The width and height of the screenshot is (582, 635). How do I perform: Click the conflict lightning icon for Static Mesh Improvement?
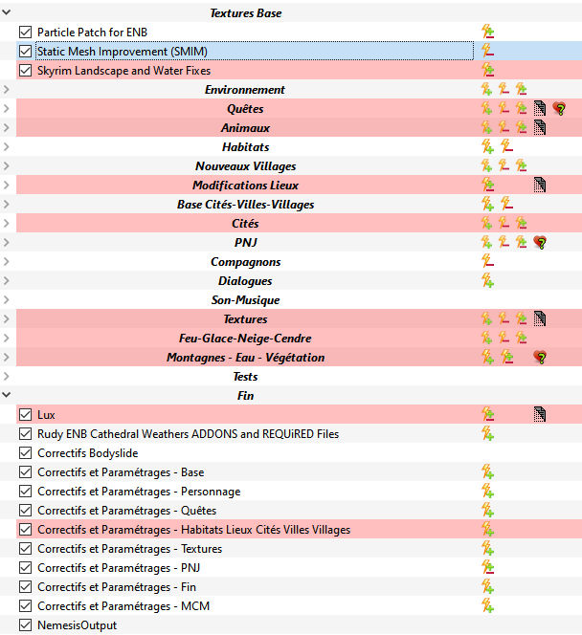pos(487,52)
